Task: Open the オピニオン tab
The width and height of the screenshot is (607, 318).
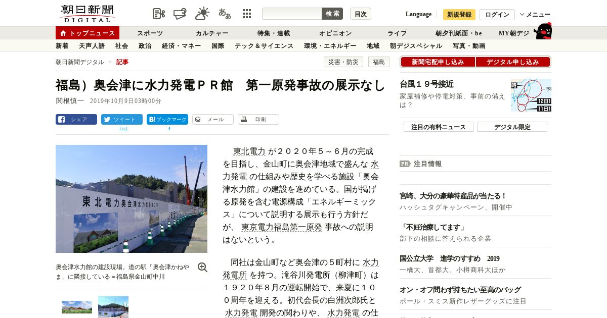Action: 335,33
